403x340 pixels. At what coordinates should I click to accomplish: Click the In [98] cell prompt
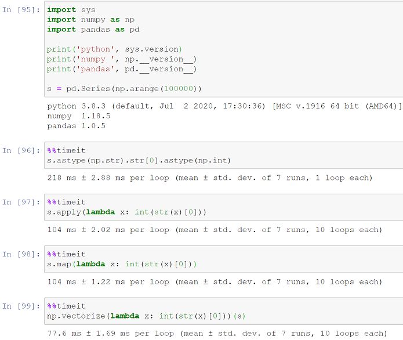(21, 254)
